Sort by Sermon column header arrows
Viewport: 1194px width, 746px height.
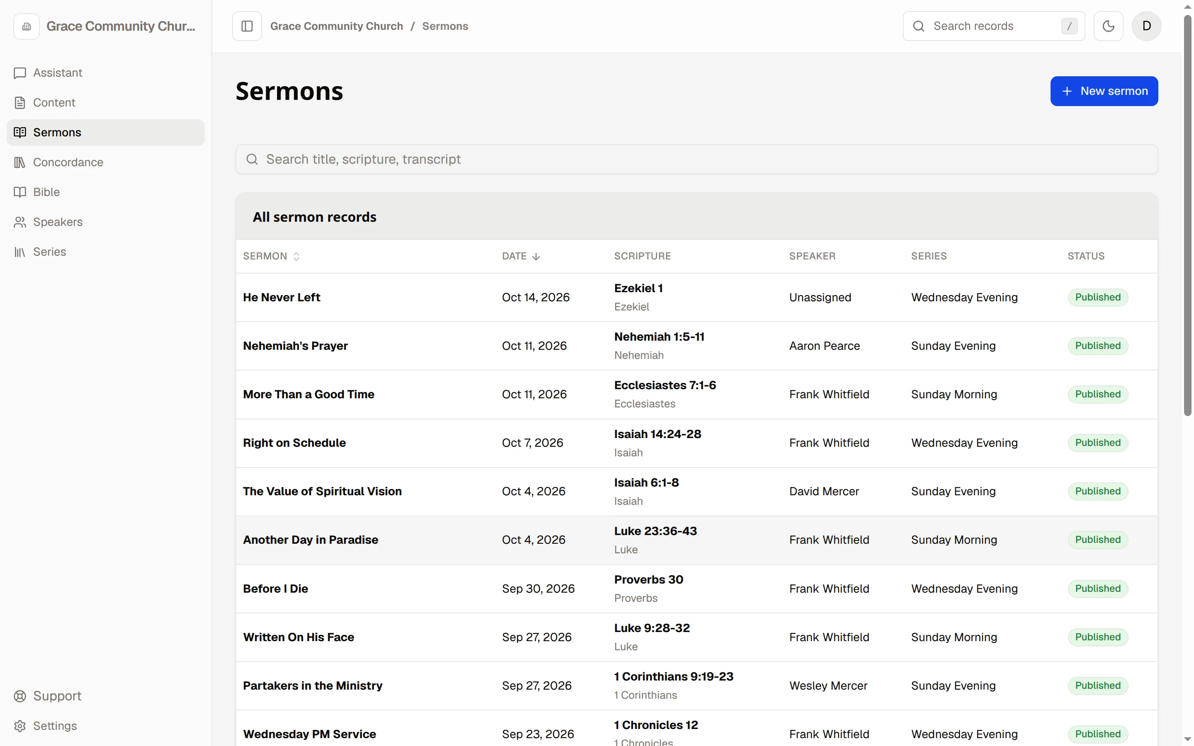(296, 257)
